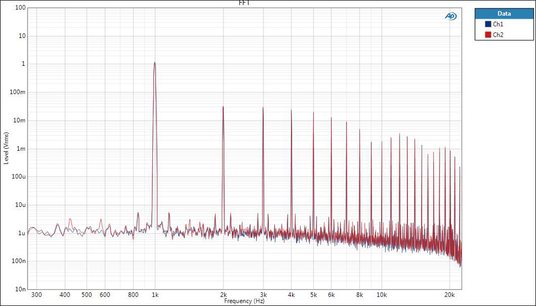Click the 10k tick label on frequency axis

[x=381, y=295]
